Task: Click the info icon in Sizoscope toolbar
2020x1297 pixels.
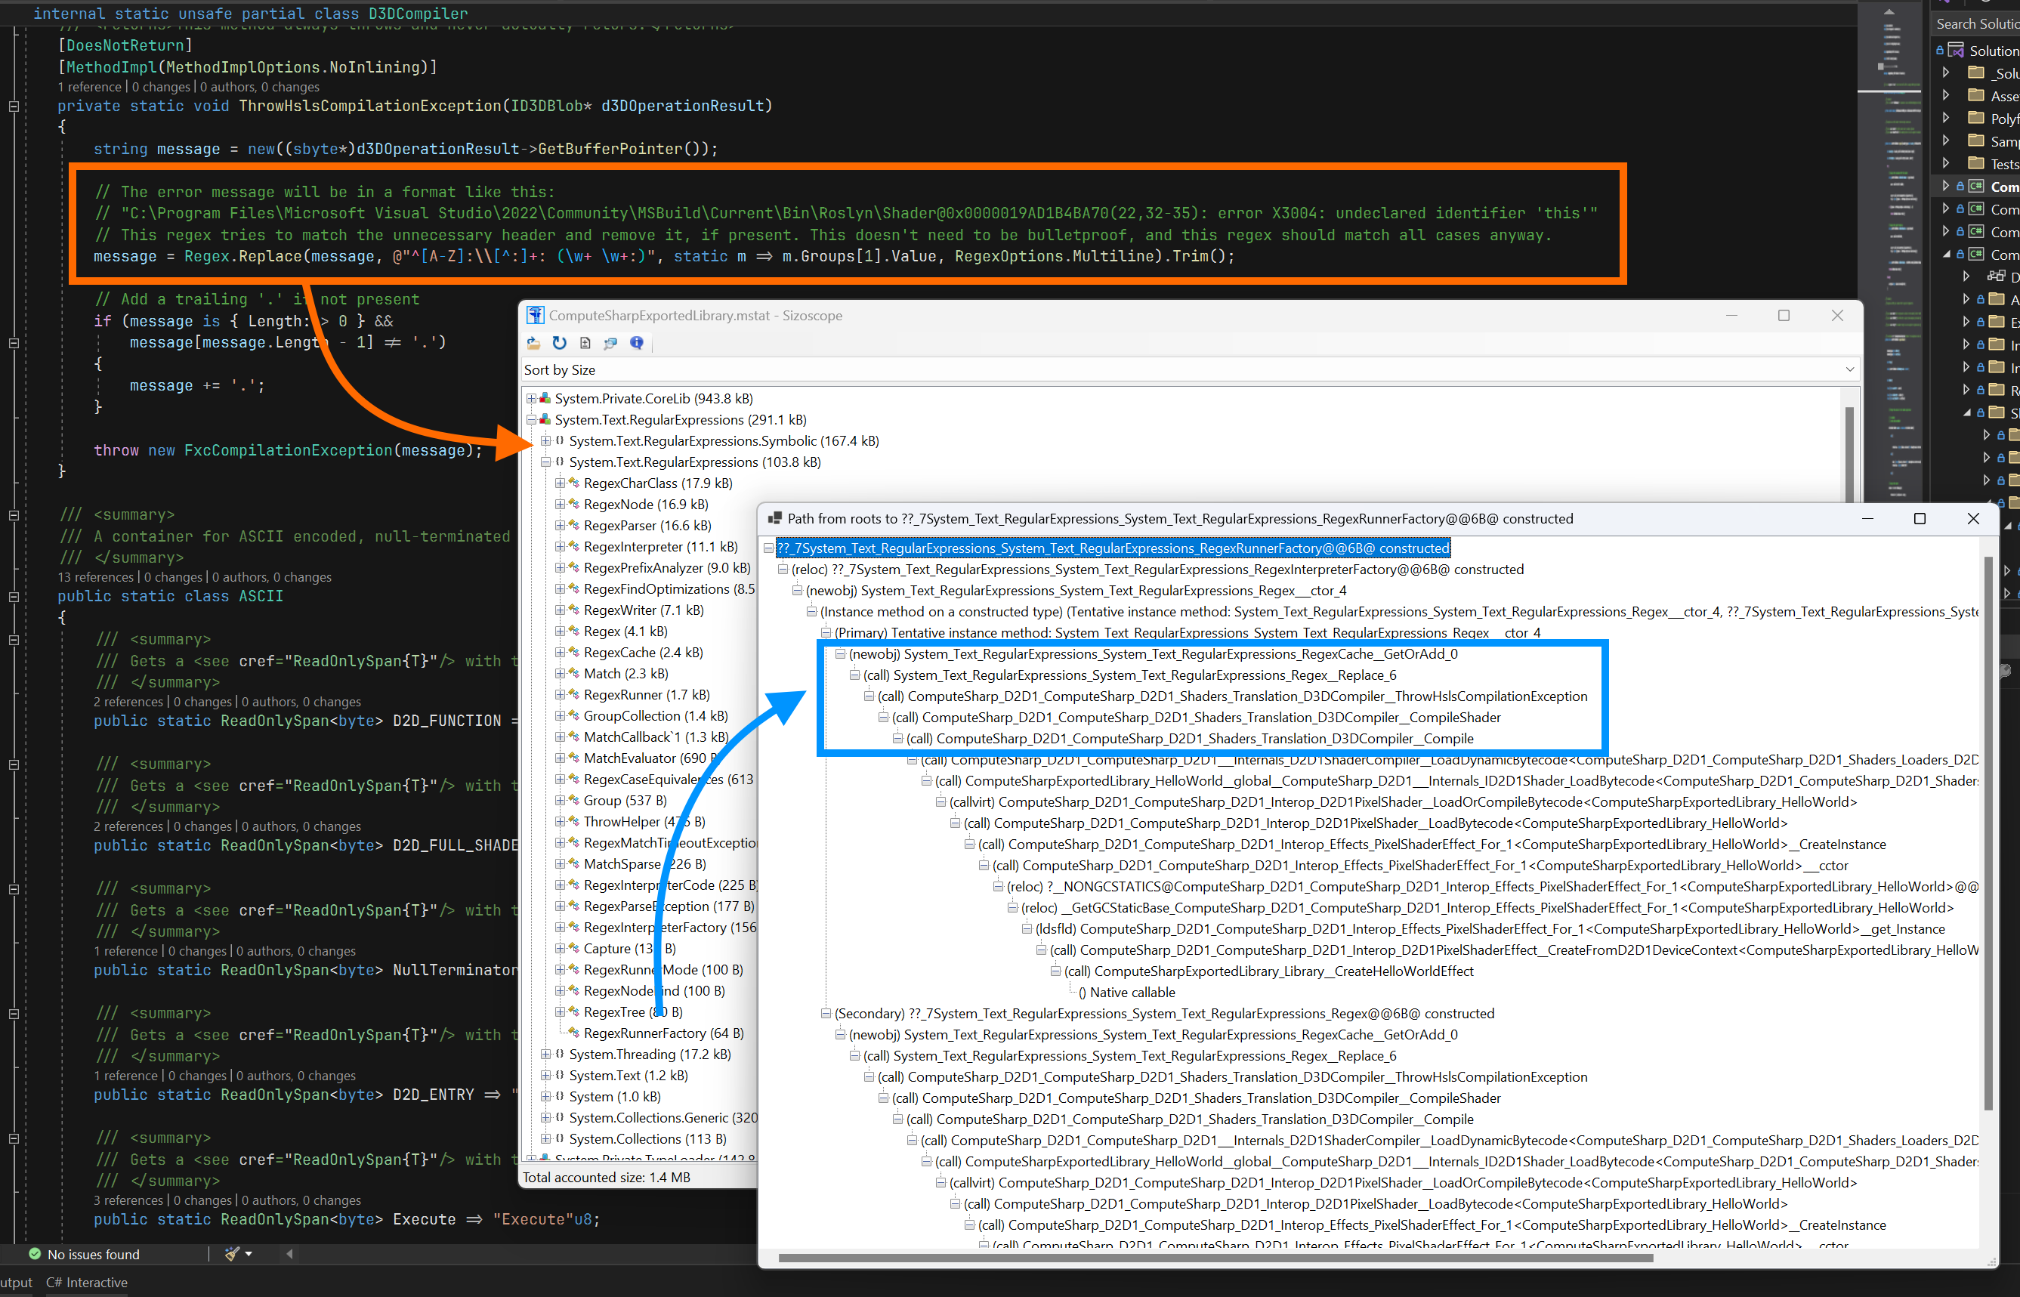Action: click(637, 343)
